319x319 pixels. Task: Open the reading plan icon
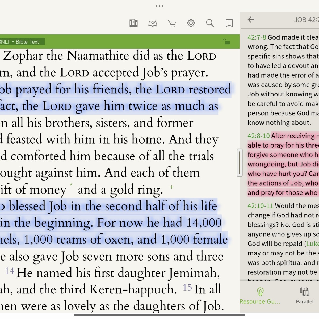tap(153, 23)
